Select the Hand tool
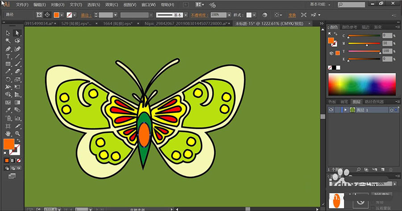The width and height of the screenshot is (402, 211). pos(8,133)
